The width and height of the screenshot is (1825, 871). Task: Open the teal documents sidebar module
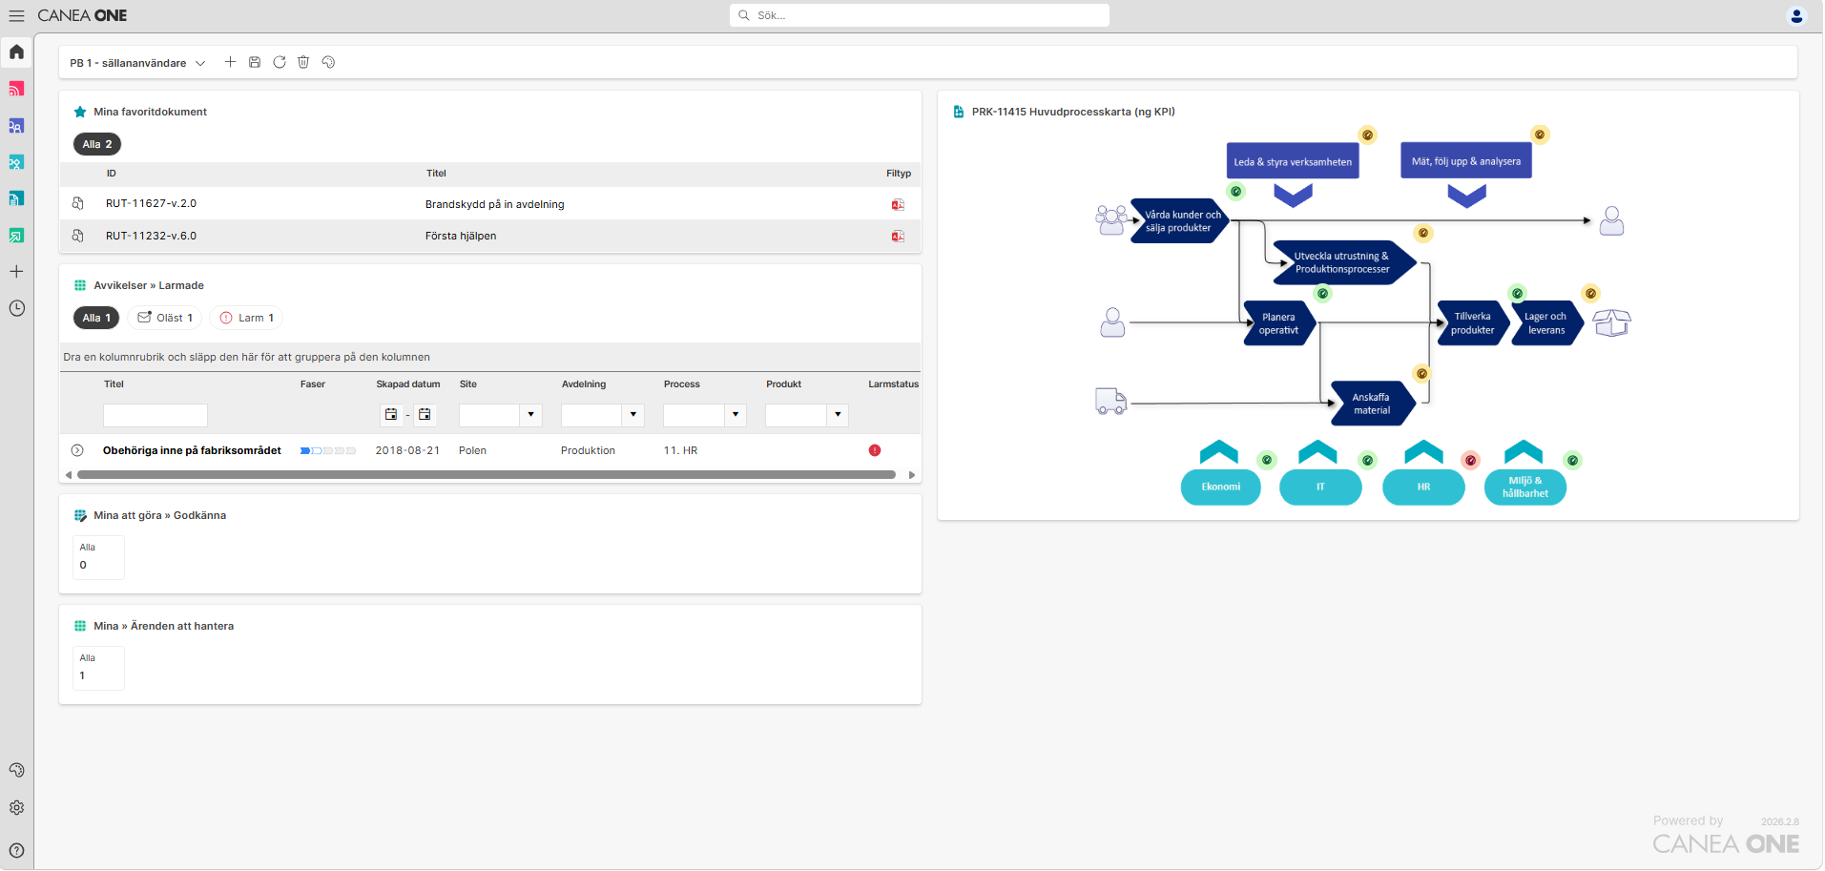(x=16, y=198)
